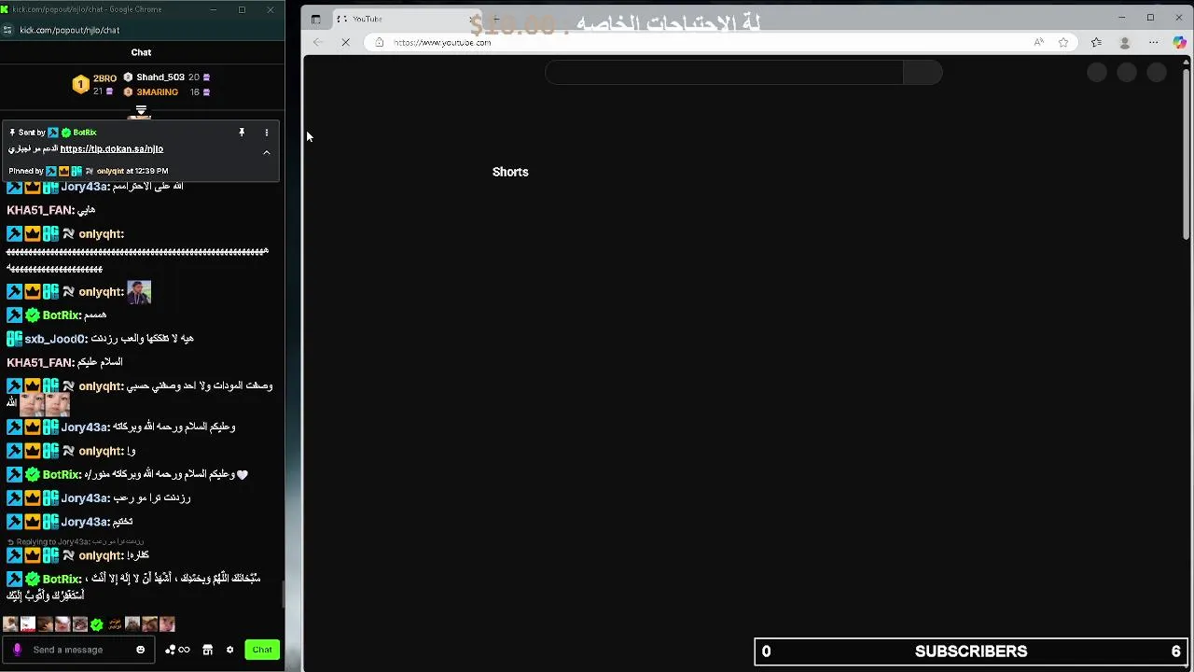
Task: Select gifter 3MARING in leaderboard
Action: 157,92
